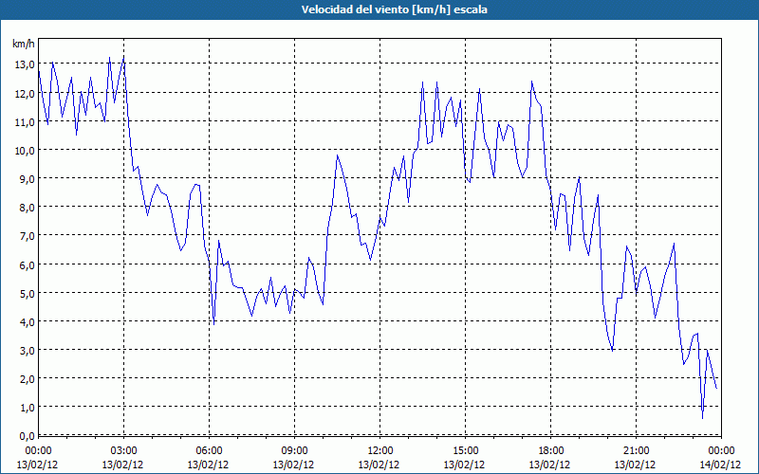Select the "13/02/12" date under 15:00
759x474 pixels.
464,465
